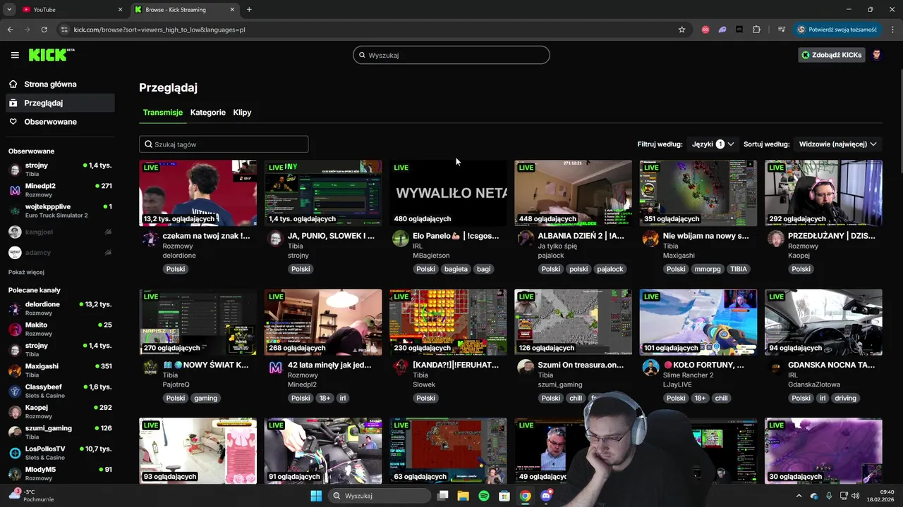Click the Slime Rancher 2 category link
Viewport: 903px width, 507px height.
688,375
